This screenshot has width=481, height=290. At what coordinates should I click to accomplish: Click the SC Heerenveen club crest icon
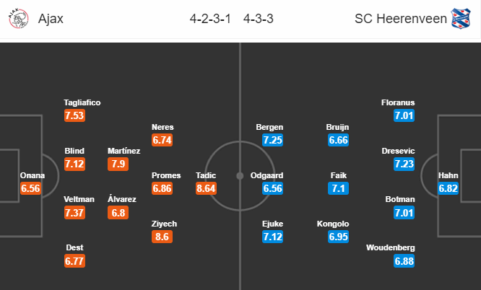click(461, 19)
